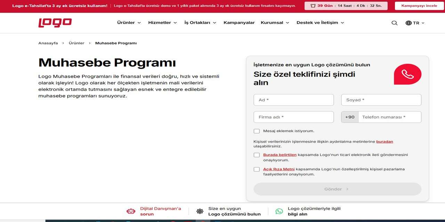The width and height of the screenshot is (445, 222).
Task: Click 'Size özel teklifinizi şimdi alın' heading
Action: coord(304,78)
